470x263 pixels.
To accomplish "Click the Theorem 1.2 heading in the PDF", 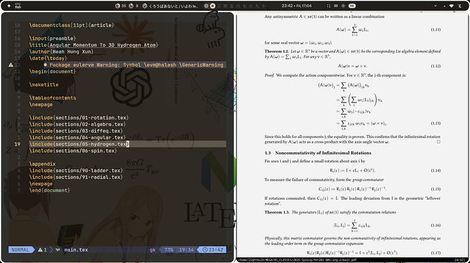I will 277,51.
